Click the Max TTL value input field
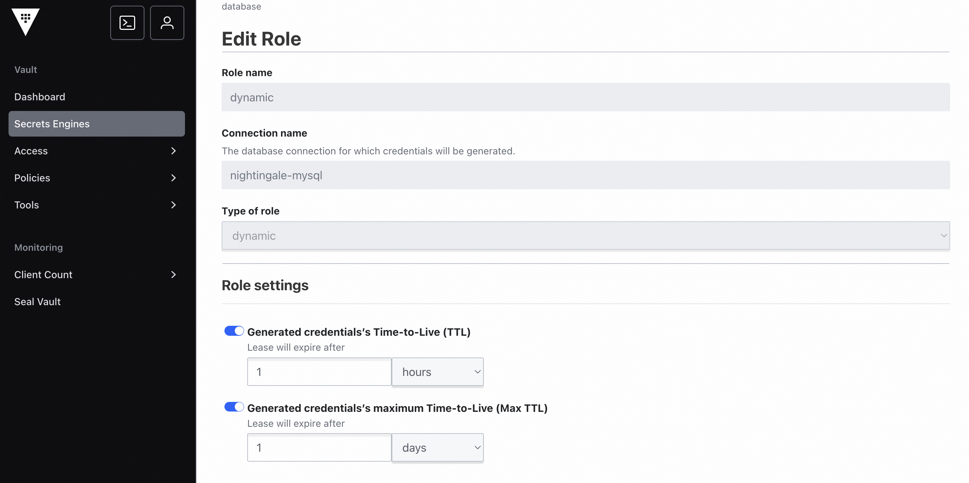 (319, 448)
